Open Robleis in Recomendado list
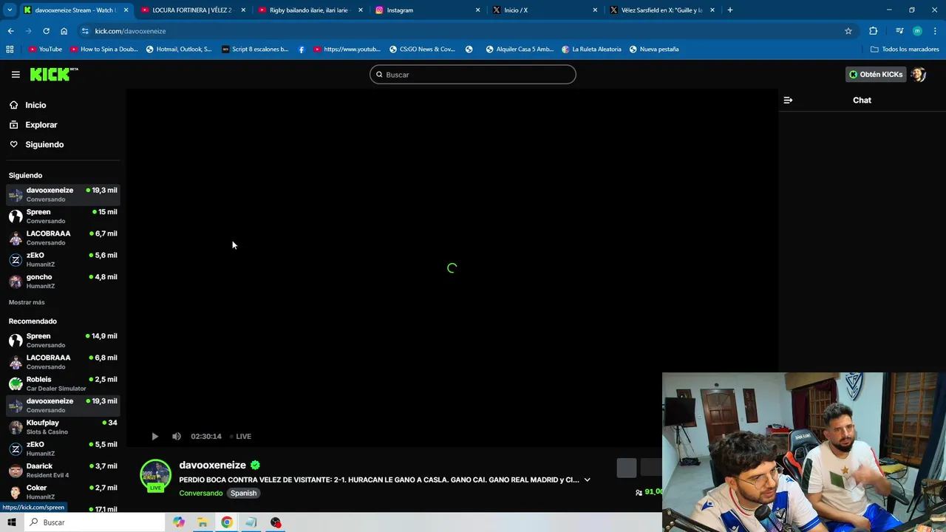 tap(63, 383)
